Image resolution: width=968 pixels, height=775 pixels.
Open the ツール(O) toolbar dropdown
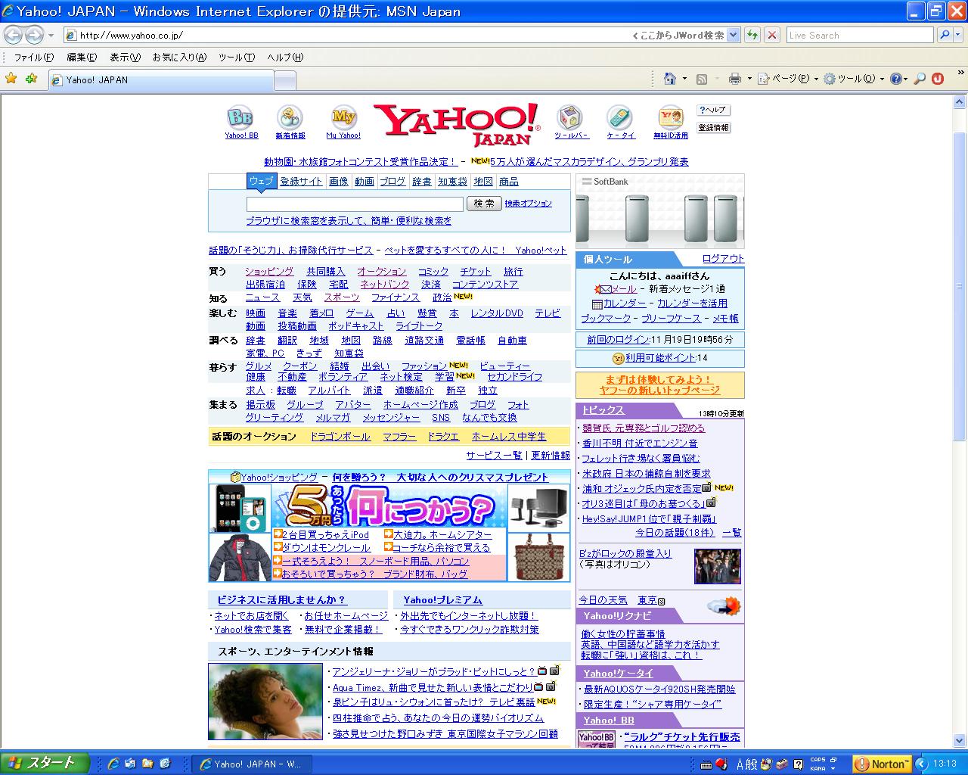pyautogui.click(x=853, y=79)
